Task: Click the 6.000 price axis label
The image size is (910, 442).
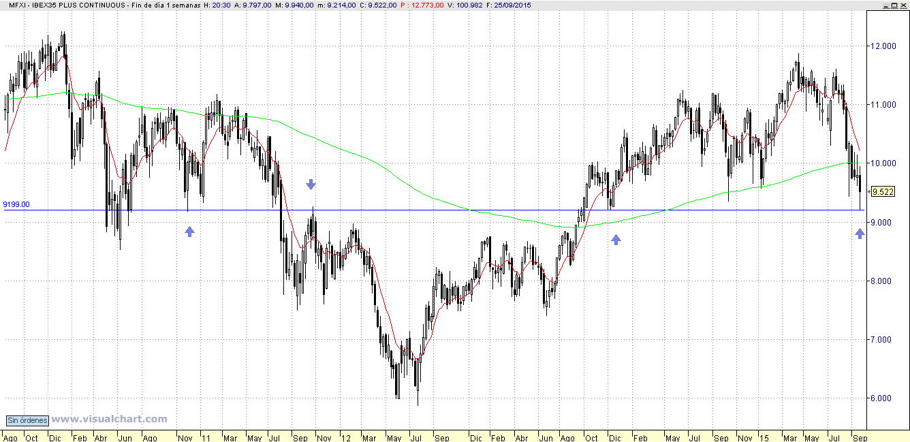Action: click(x=883, y=398)
